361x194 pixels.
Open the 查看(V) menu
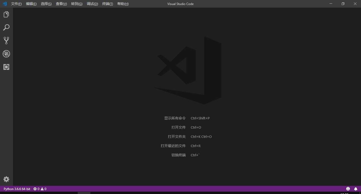[x=61, y=4]
